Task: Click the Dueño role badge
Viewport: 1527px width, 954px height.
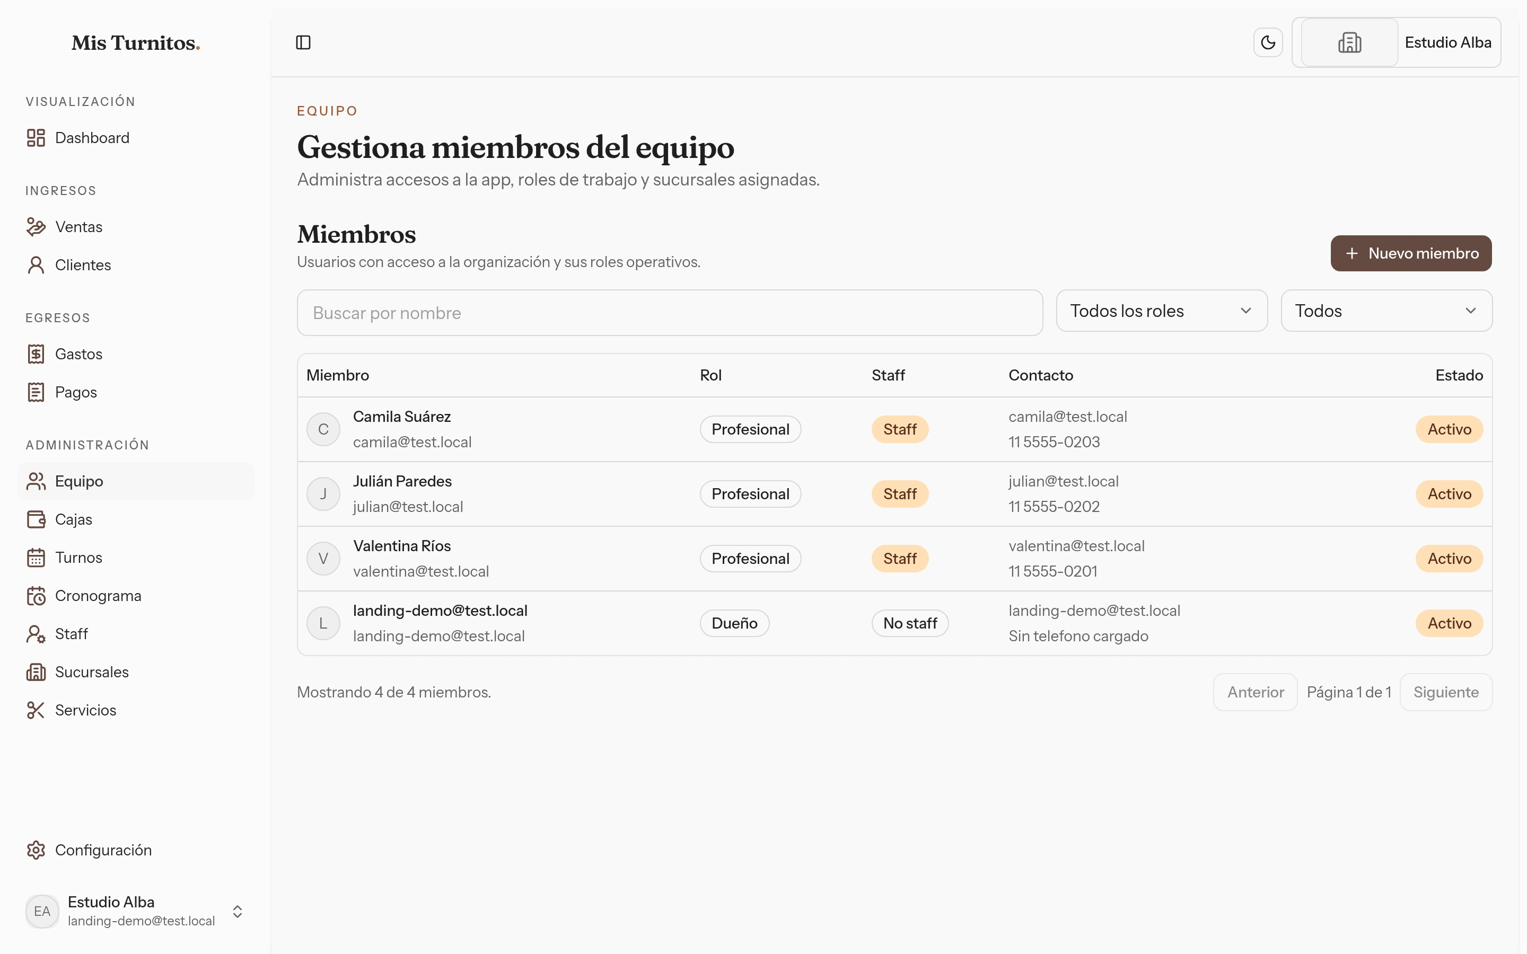Action: (x=734, y=623)
